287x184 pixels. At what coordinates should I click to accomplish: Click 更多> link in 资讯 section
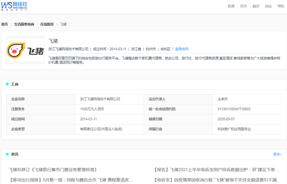[277, 154]
